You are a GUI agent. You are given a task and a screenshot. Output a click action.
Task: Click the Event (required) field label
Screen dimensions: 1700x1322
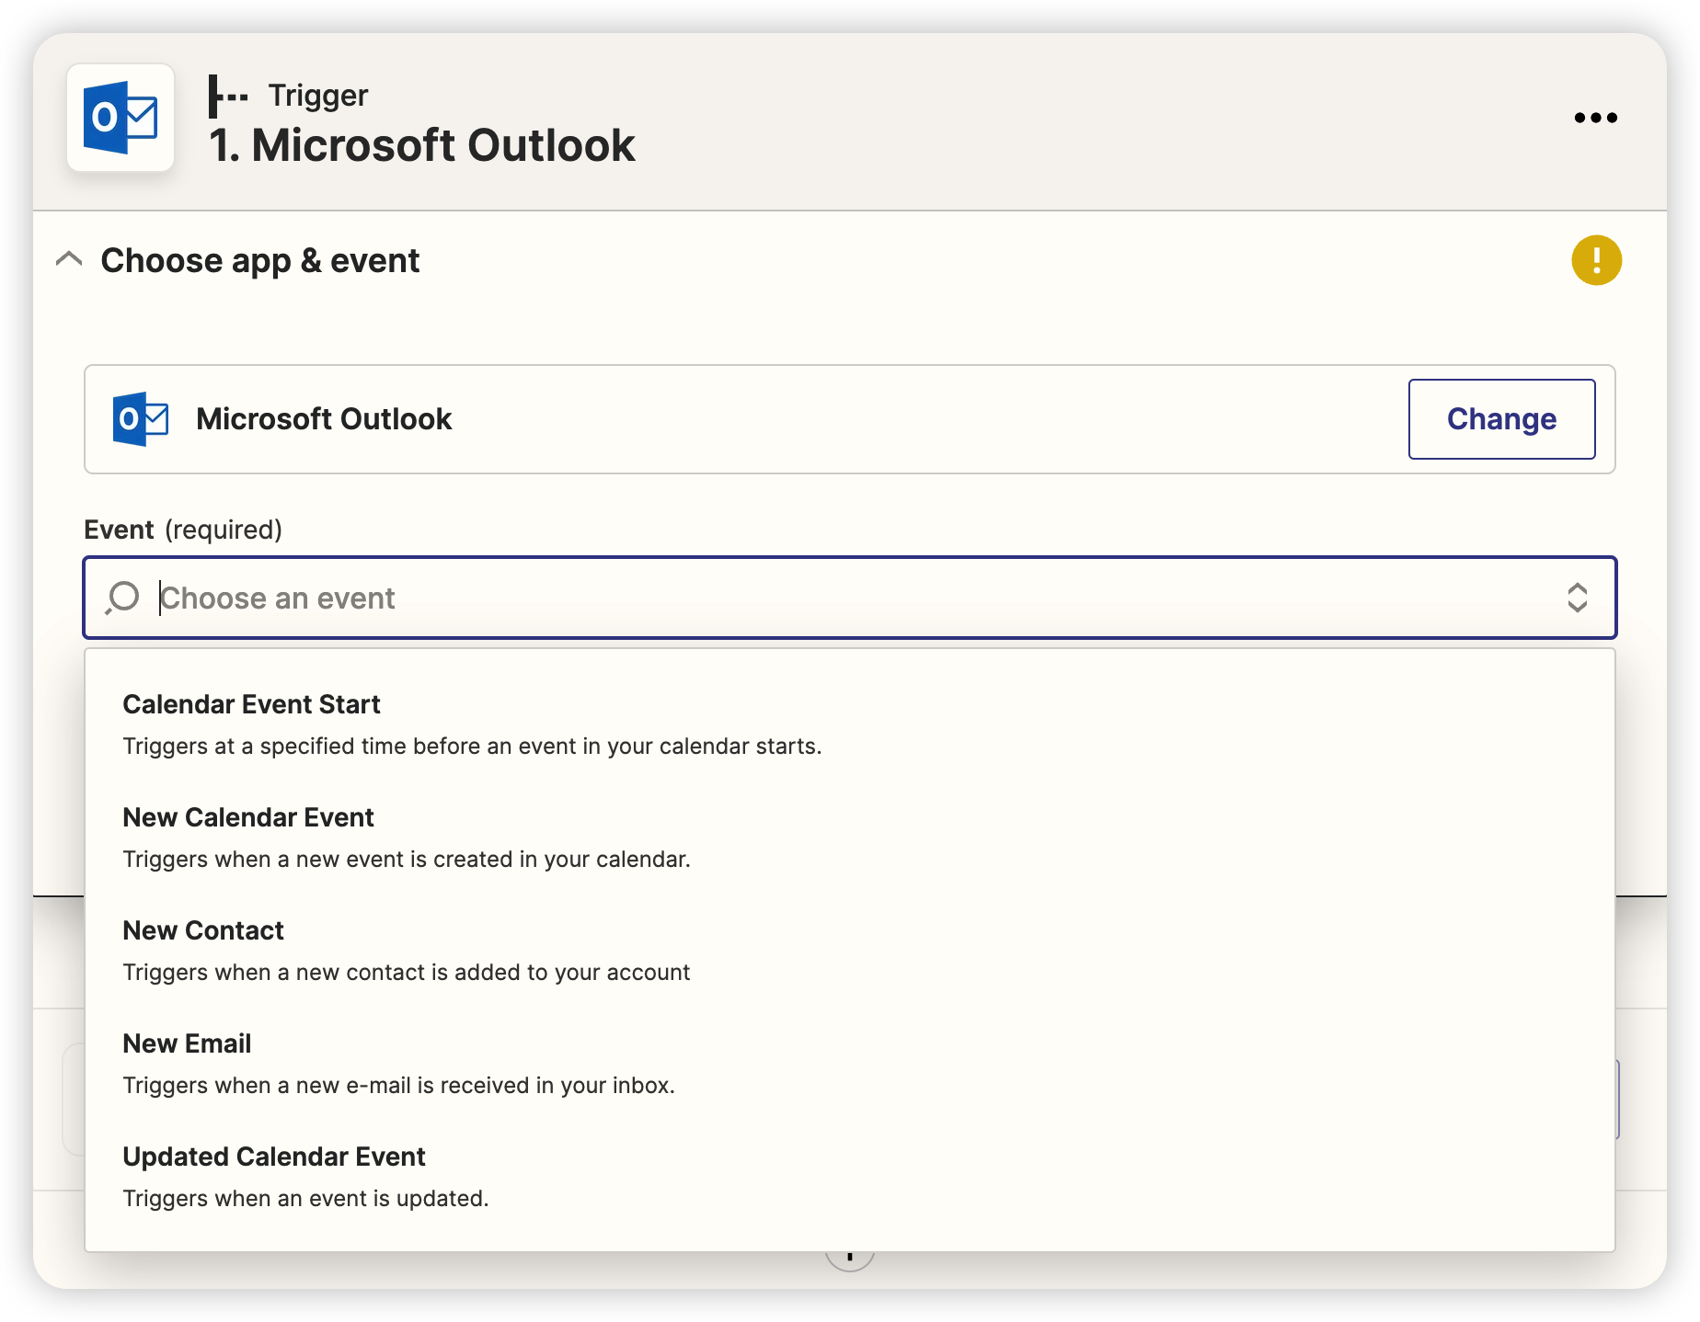(x=183, y=530)
